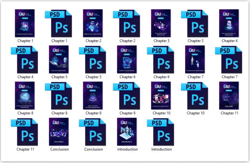Click the Chapter 9 cover image thumbnail
Image resolution: width=250 pixels, height=163 pixels.
[93, 96]
